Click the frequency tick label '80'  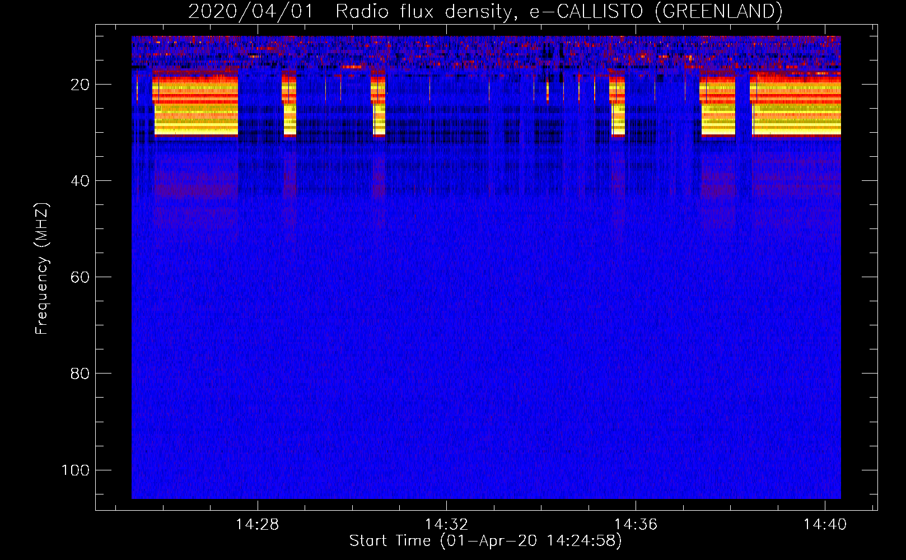(x=80, y=374)
